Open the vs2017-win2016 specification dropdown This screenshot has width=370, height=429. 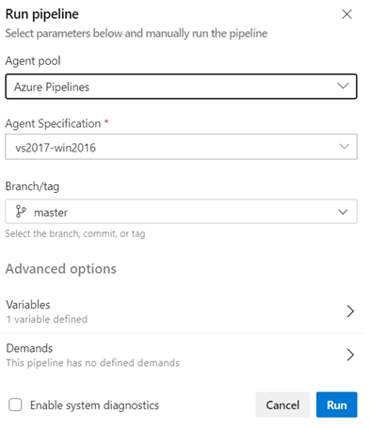[x=181, y=147]
